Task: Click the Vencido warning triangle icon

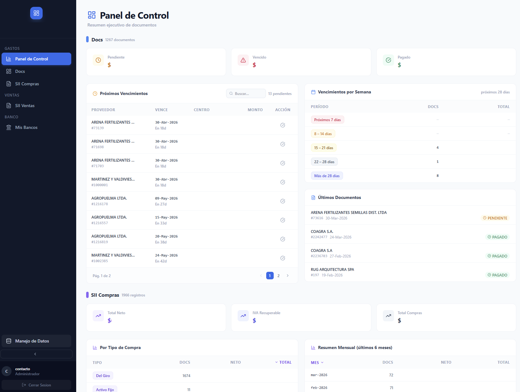Action: (243, 60)
